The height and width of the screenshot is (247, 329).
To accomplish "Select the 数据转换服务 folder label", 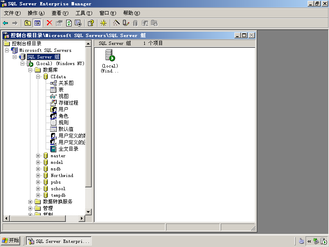I will click(58, 202).
